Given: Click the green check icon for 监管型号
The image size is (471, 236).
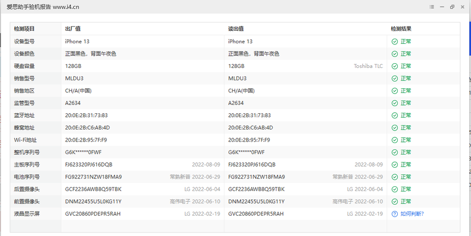Looking at the screenshot, I should point(395,103).
